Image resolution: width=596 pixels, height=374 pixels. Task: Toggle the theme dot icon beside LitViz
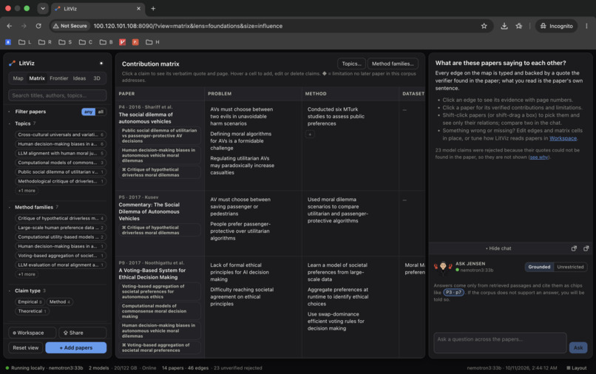[101, 63]
